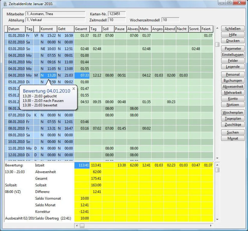Open the Abwesenheit window
Image resolution: width=248 pixels, height=231 pixels.
point(233,86)
